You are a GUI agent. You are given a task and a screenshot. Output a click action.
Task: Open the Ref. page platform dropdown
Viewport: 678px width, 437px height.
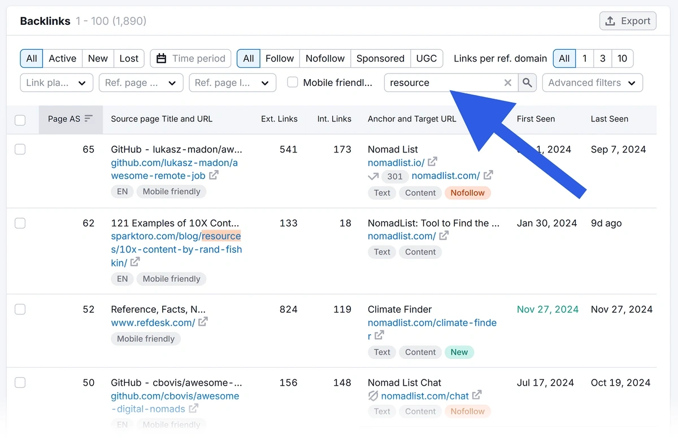[141, 82]
